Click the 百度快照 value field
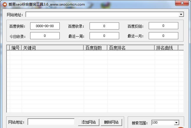191x128 pixels. (x=45, y=26)
